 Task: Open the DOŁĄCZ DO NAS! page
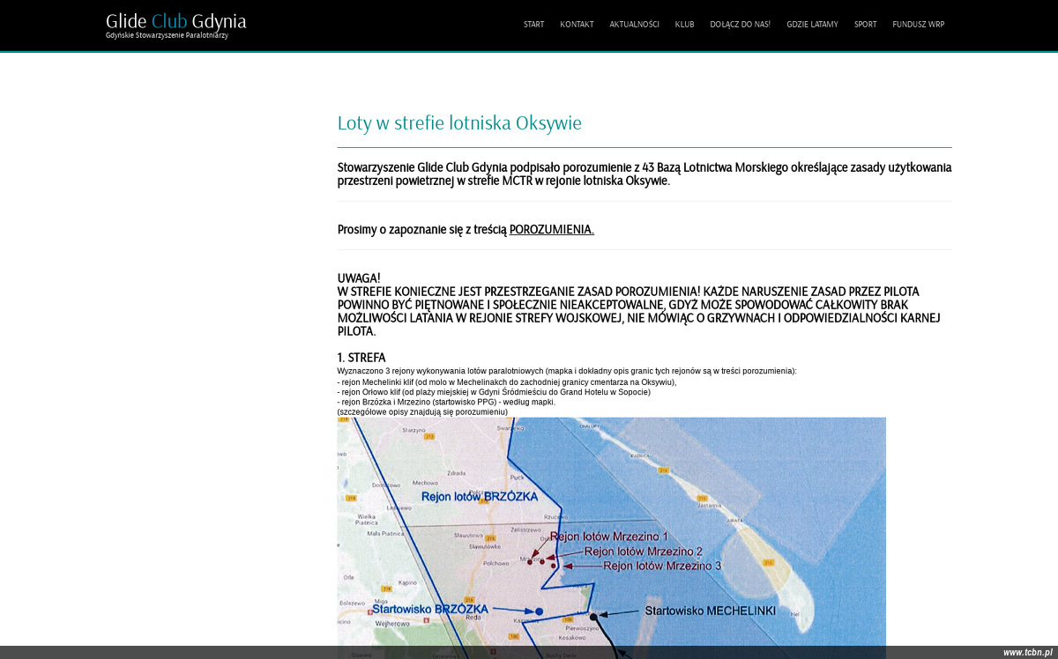pos(740,25)
